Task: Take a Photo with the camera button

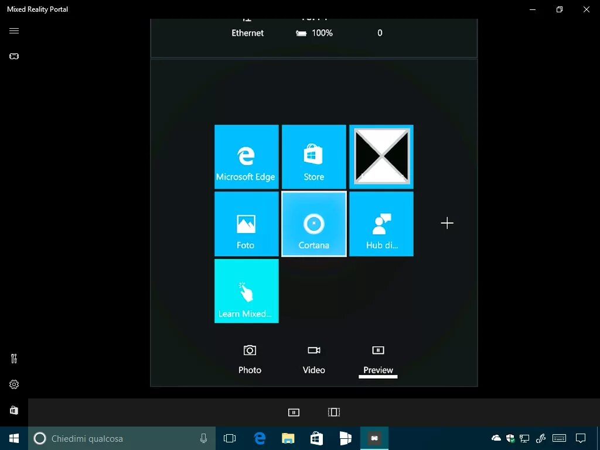Action: point(250,360)
